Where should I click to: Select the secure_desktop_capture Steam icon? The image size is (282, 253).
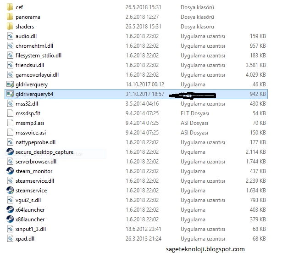[x=10, y=152]
